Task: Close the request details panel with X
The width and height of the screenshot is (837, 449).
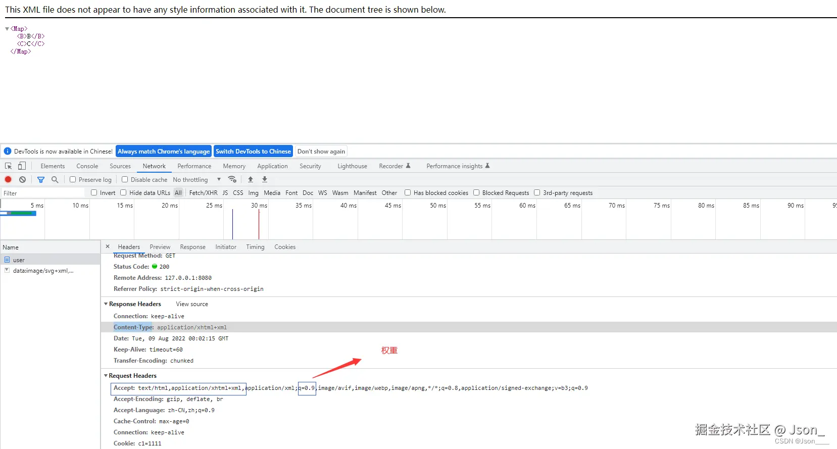Action: pyautogui.click(x=108, y=246)
